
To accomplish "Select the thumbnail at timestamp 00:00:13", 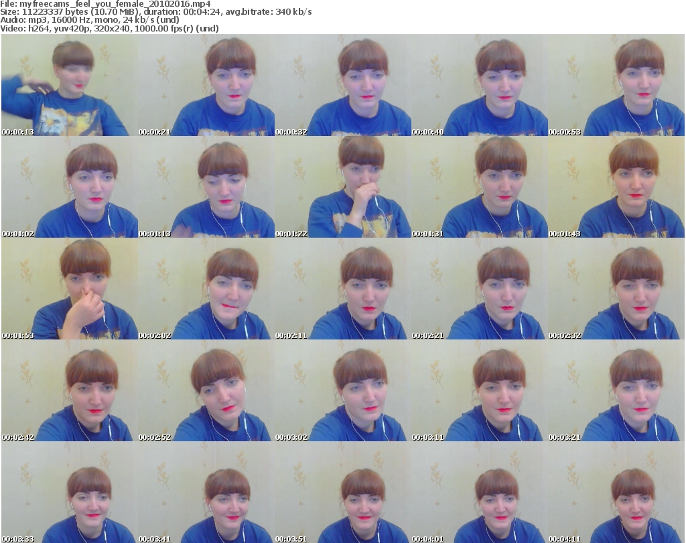I will tap(70, 85).
